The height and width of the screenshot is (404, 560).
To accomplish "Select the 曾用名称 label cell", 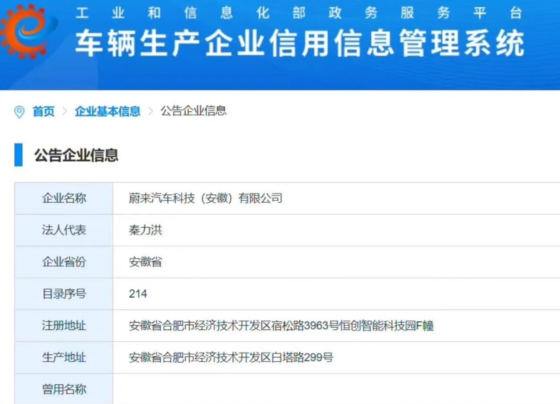I will [x=64, y=389].
